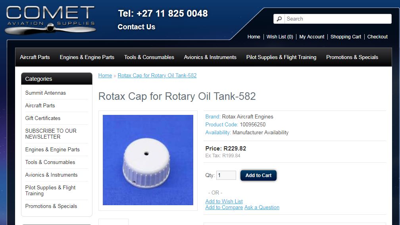
Task: Go to Home via breadcrumb link
Action: click(x=105, y=76)
